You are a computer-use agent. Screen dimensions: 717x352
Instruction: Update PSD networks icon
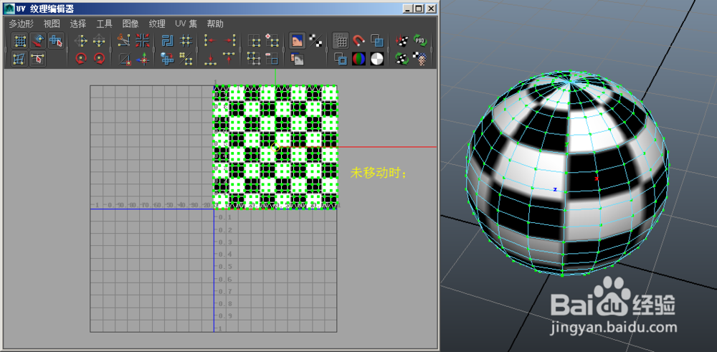pos(420,41)
